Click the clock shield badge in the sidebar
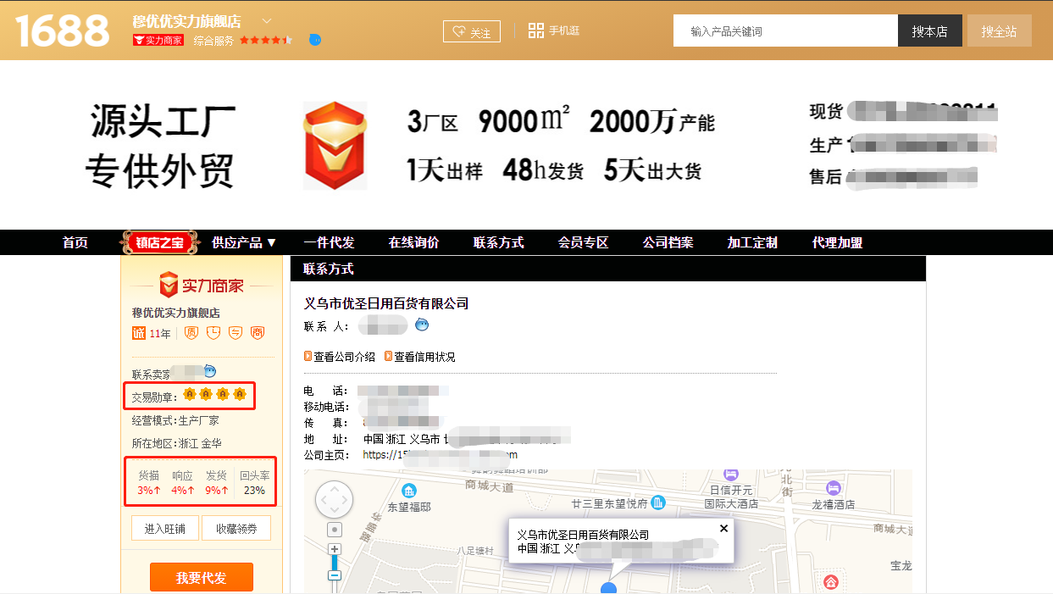The width and height of the screenshot is (1053, 594). (213, 333)
